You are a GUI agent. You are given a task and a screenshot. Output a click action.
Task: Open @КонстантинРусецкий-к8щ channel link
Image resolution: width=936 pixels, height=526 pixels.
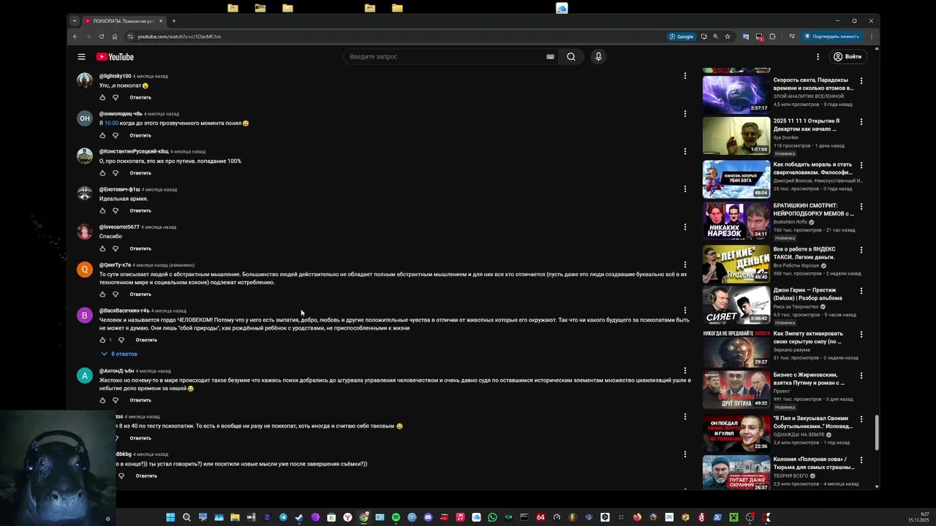134,151
